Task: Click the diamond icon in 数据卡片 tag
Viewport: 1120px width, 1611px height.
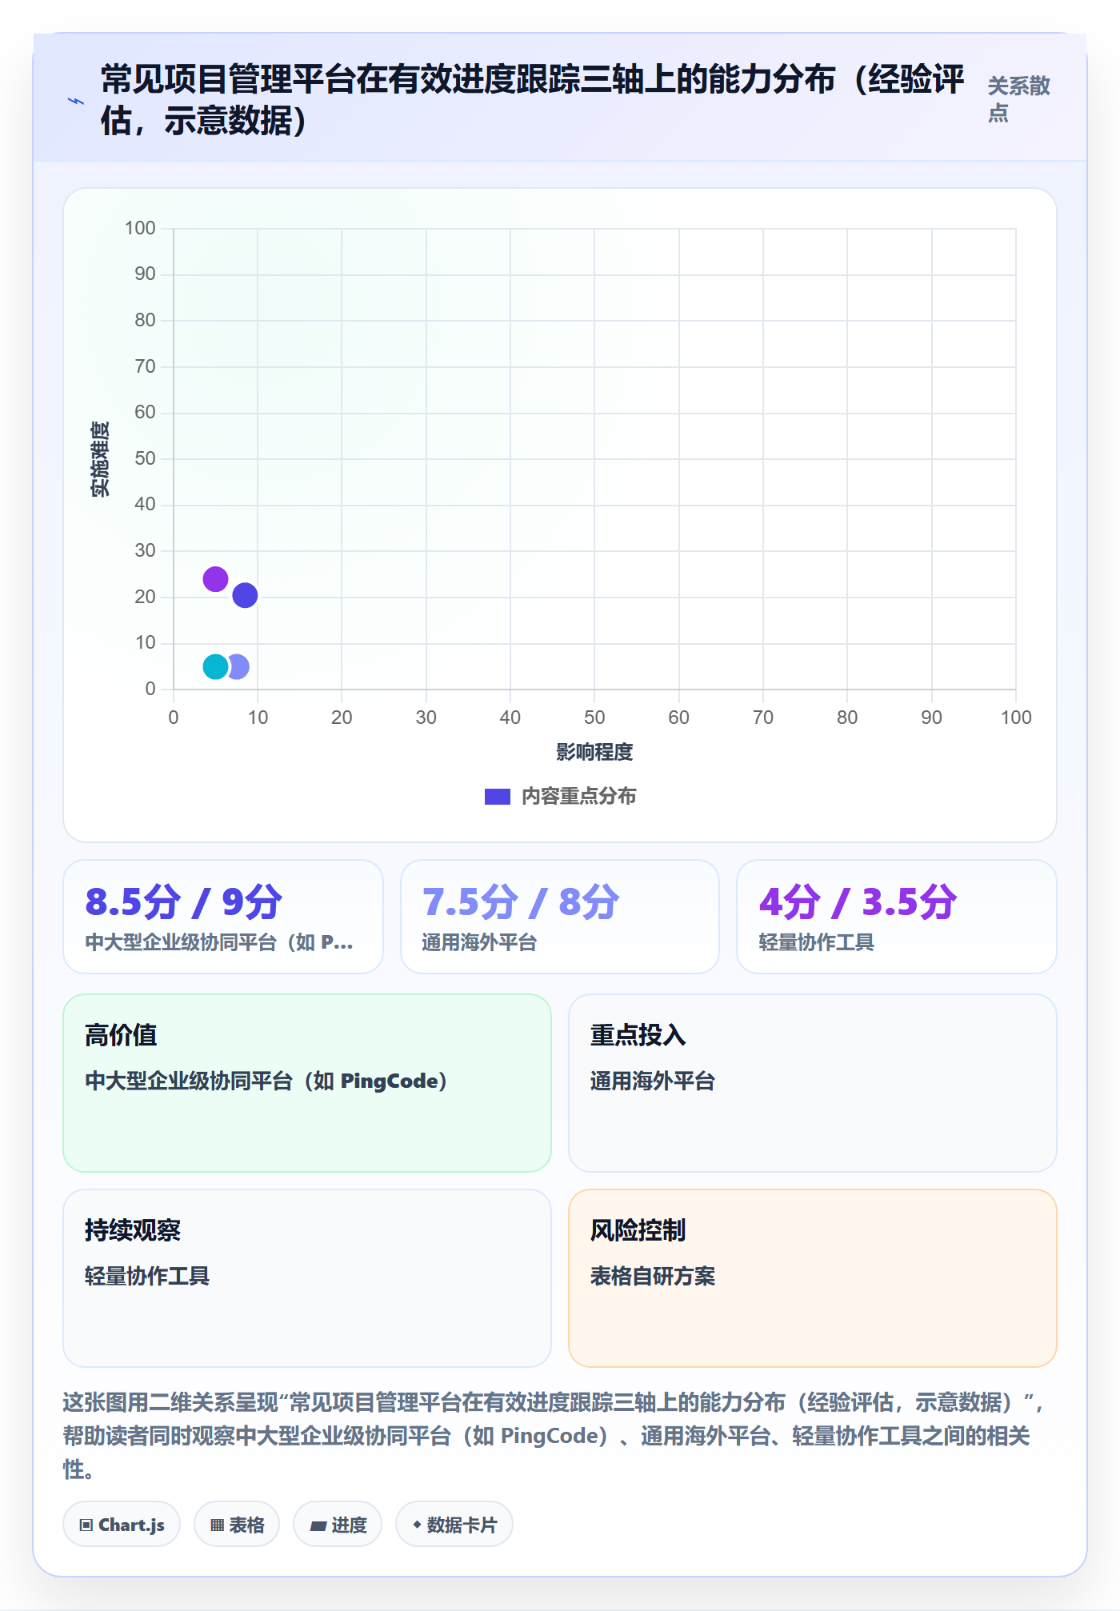Action: coord(417,1525)
